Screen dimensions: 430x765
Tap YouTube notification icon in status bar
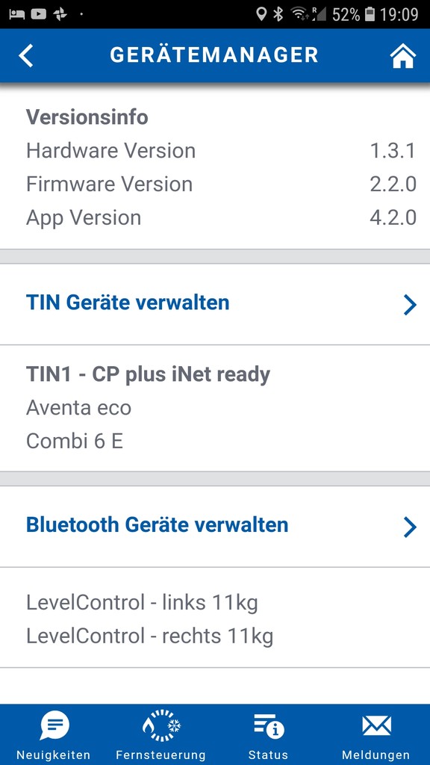[39, 14]
